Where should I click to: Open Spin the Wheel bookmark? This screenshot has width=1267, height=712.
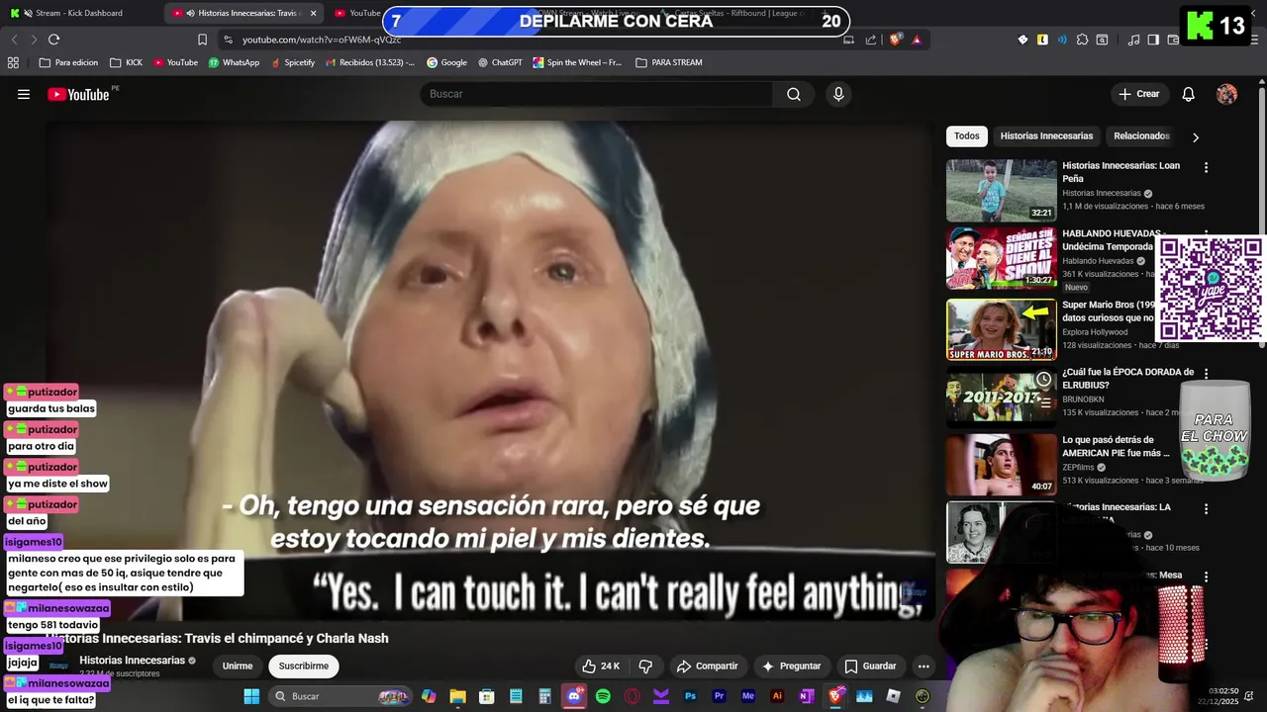(578, 62)
